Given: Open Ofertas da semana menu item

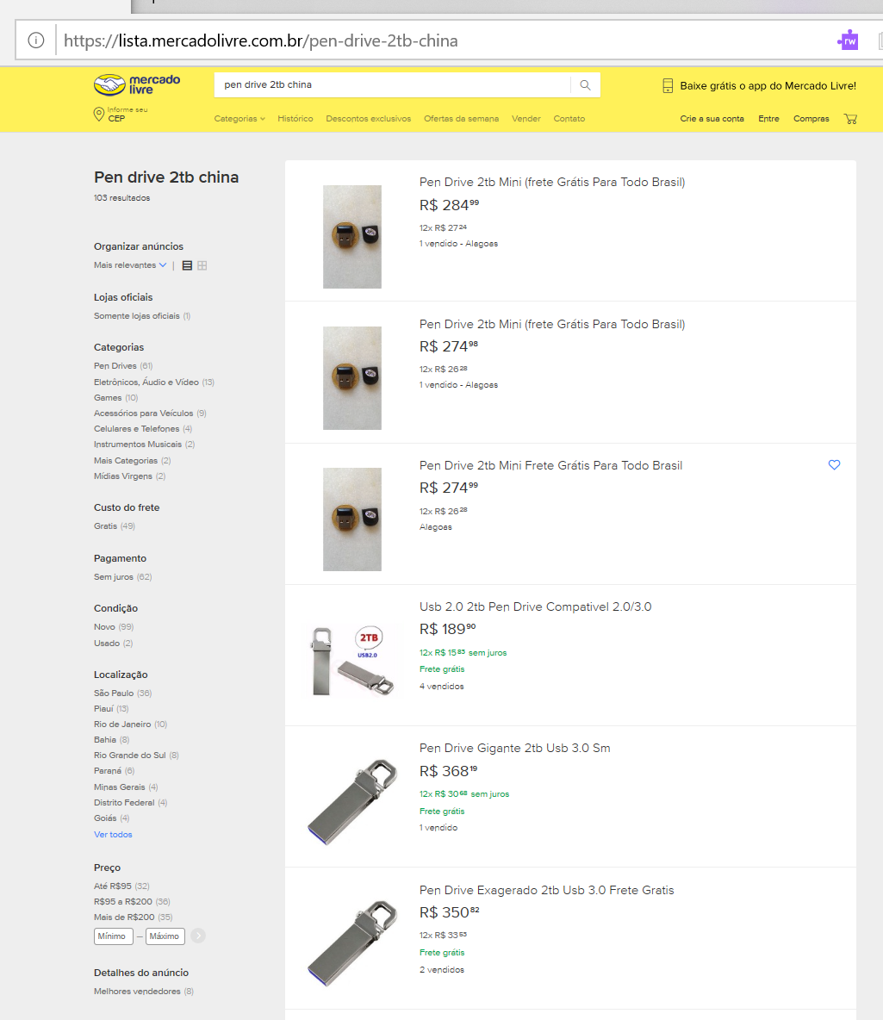Looking at the screenshot, I should (x=461, y=119).
